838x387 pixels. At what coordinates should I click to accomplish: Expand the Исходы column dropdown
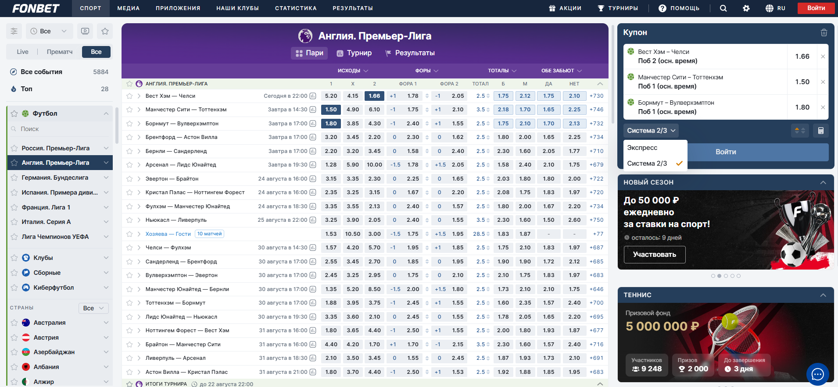(353, 71)
